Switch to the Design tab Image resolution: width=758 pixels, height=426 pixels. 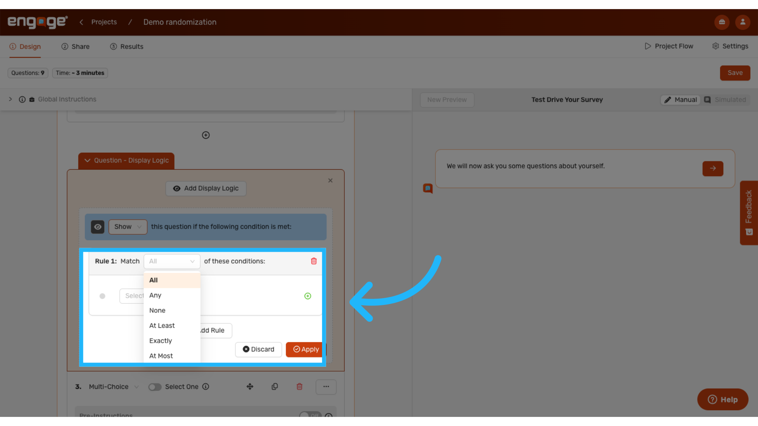[25, 47]
